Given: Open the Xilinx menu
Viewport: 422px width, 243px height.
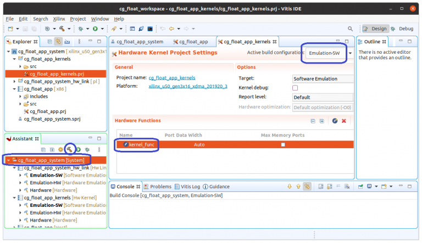Looking at the screenshot, I should [59, 19].
